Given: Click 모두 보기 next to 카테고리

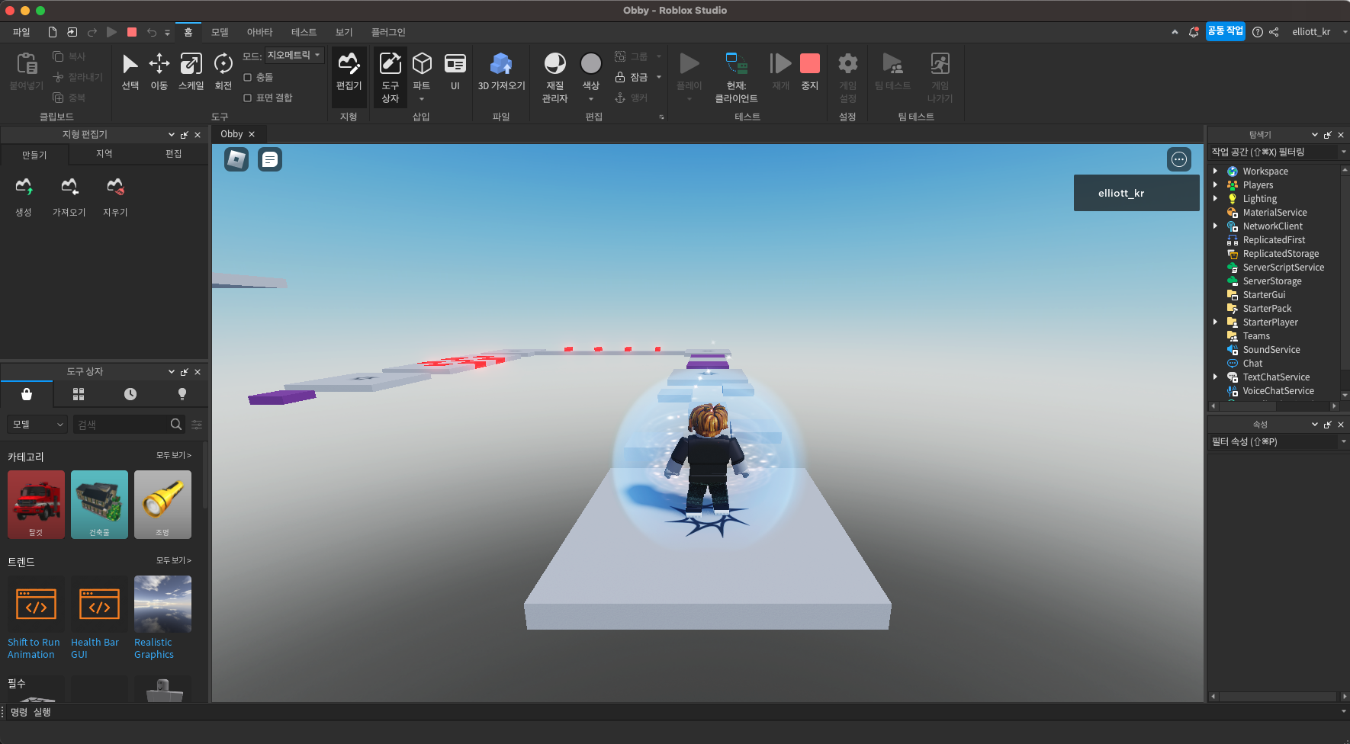Looking at the screenshot, I should pos(174,455).
